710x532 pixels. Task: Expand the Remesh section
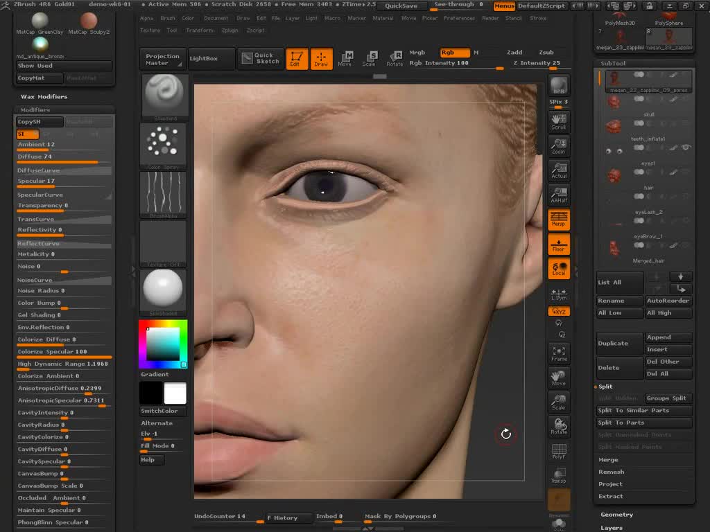(612, 472)
